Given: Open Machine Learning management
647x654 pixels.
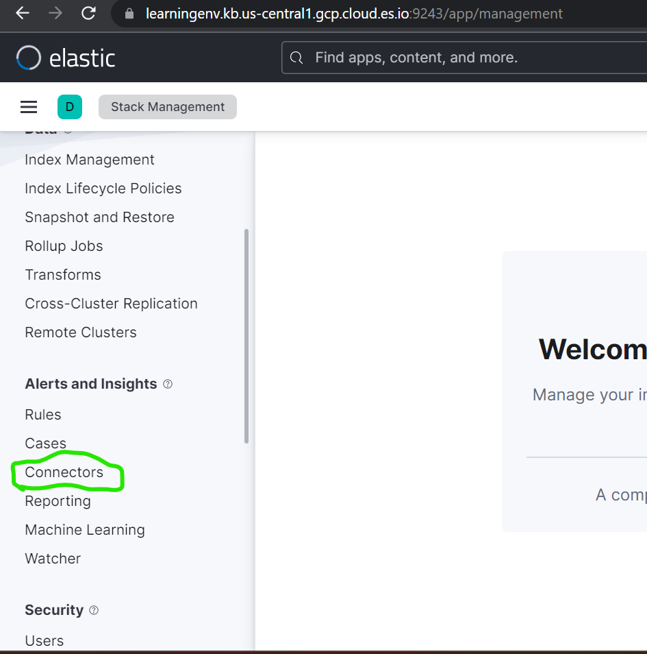Looking at the screenshot, I should [x=85, y=530].
